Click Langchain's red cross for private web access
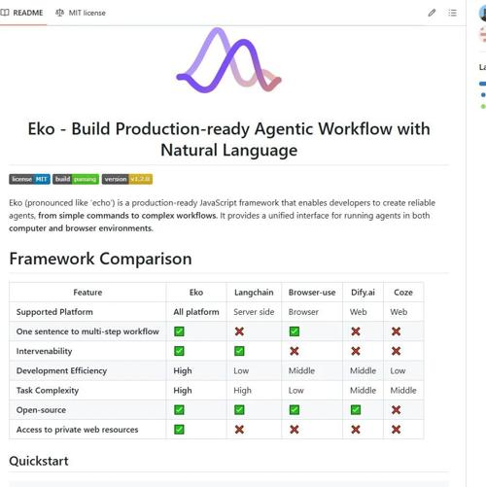 point(239,430)
